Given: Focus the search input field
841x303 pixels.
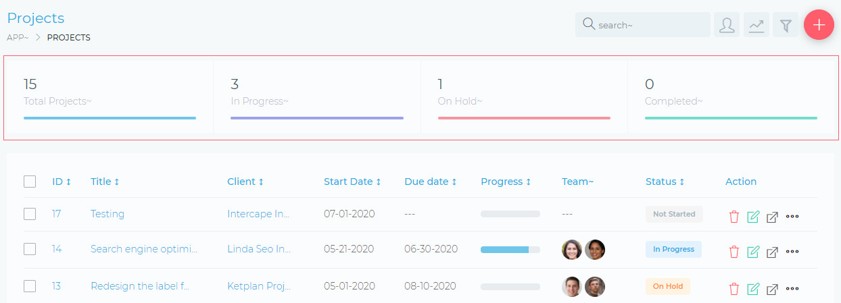Looking at the screenshot, I should click(x=650, y=25).
